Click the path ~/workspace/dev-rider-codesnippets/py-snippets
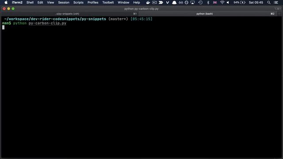The width and height of the screenshot is (283, 159). click(55, 19)
